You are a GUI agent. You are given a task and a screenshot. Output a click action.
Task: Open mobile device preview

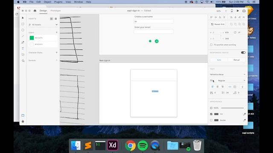pyautogui.click(x=232, y=11)
